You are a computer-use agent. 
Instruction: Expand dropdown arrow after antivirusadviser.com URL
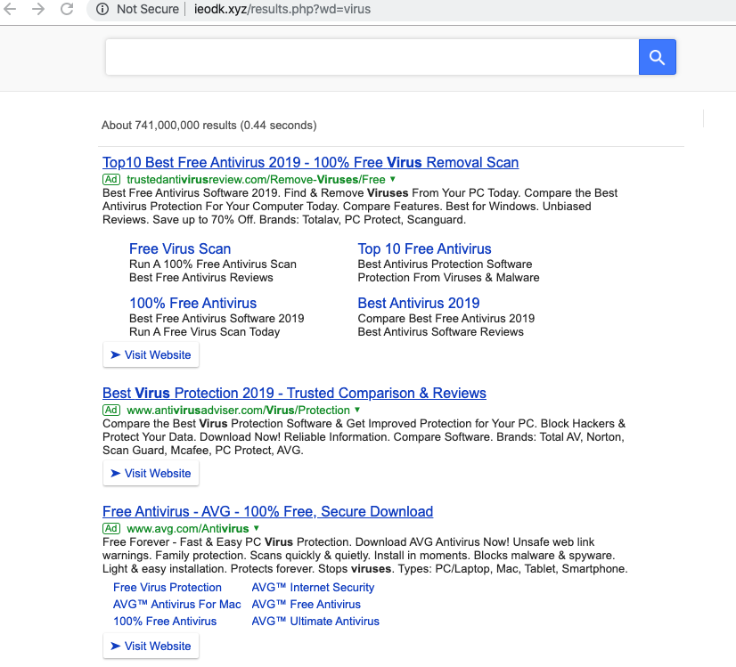point(357,410)
